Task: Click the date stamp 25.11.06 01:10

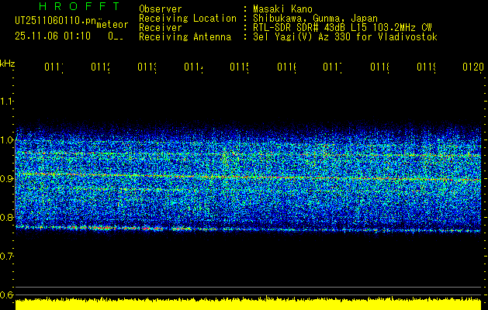Action: (x=53, y=36)
